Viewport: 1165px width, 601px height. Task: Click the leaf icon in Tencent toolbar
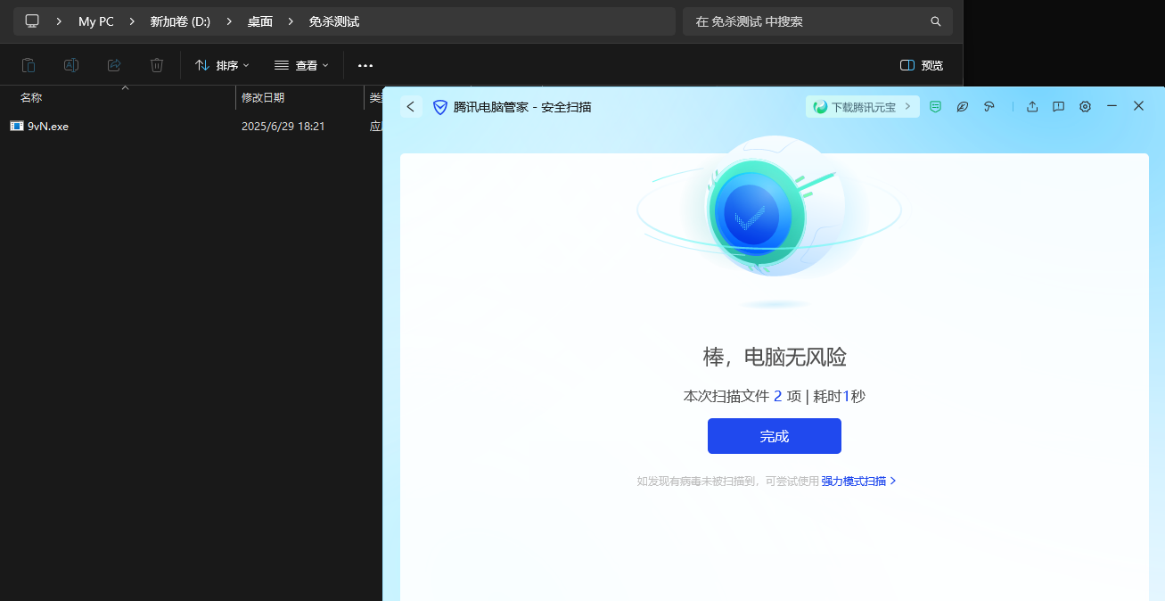point(962,106)
